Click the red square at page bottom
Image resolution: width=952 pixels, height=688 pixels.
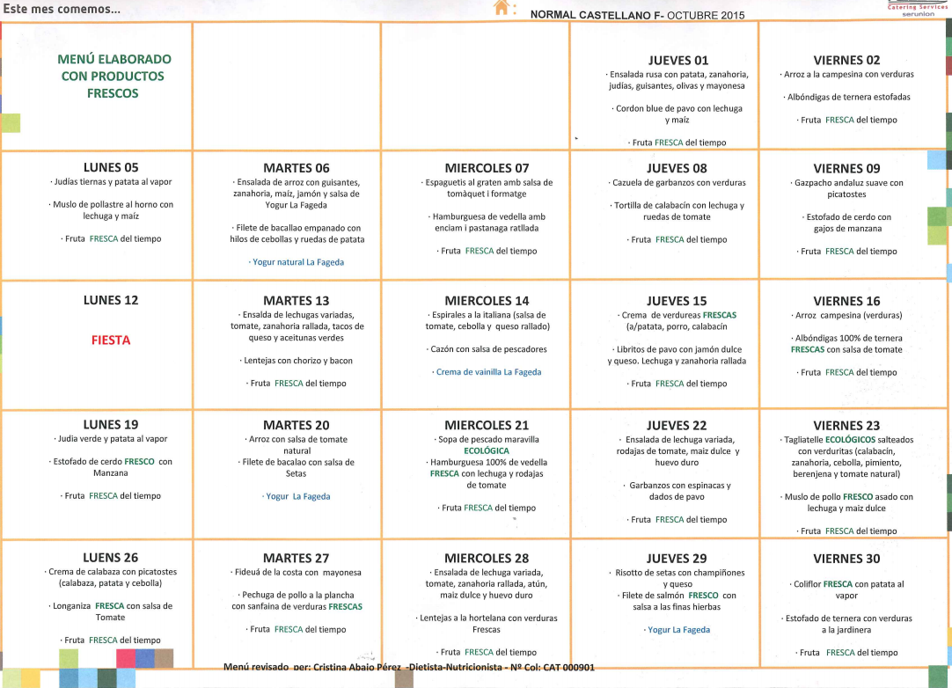pos(126,658)
